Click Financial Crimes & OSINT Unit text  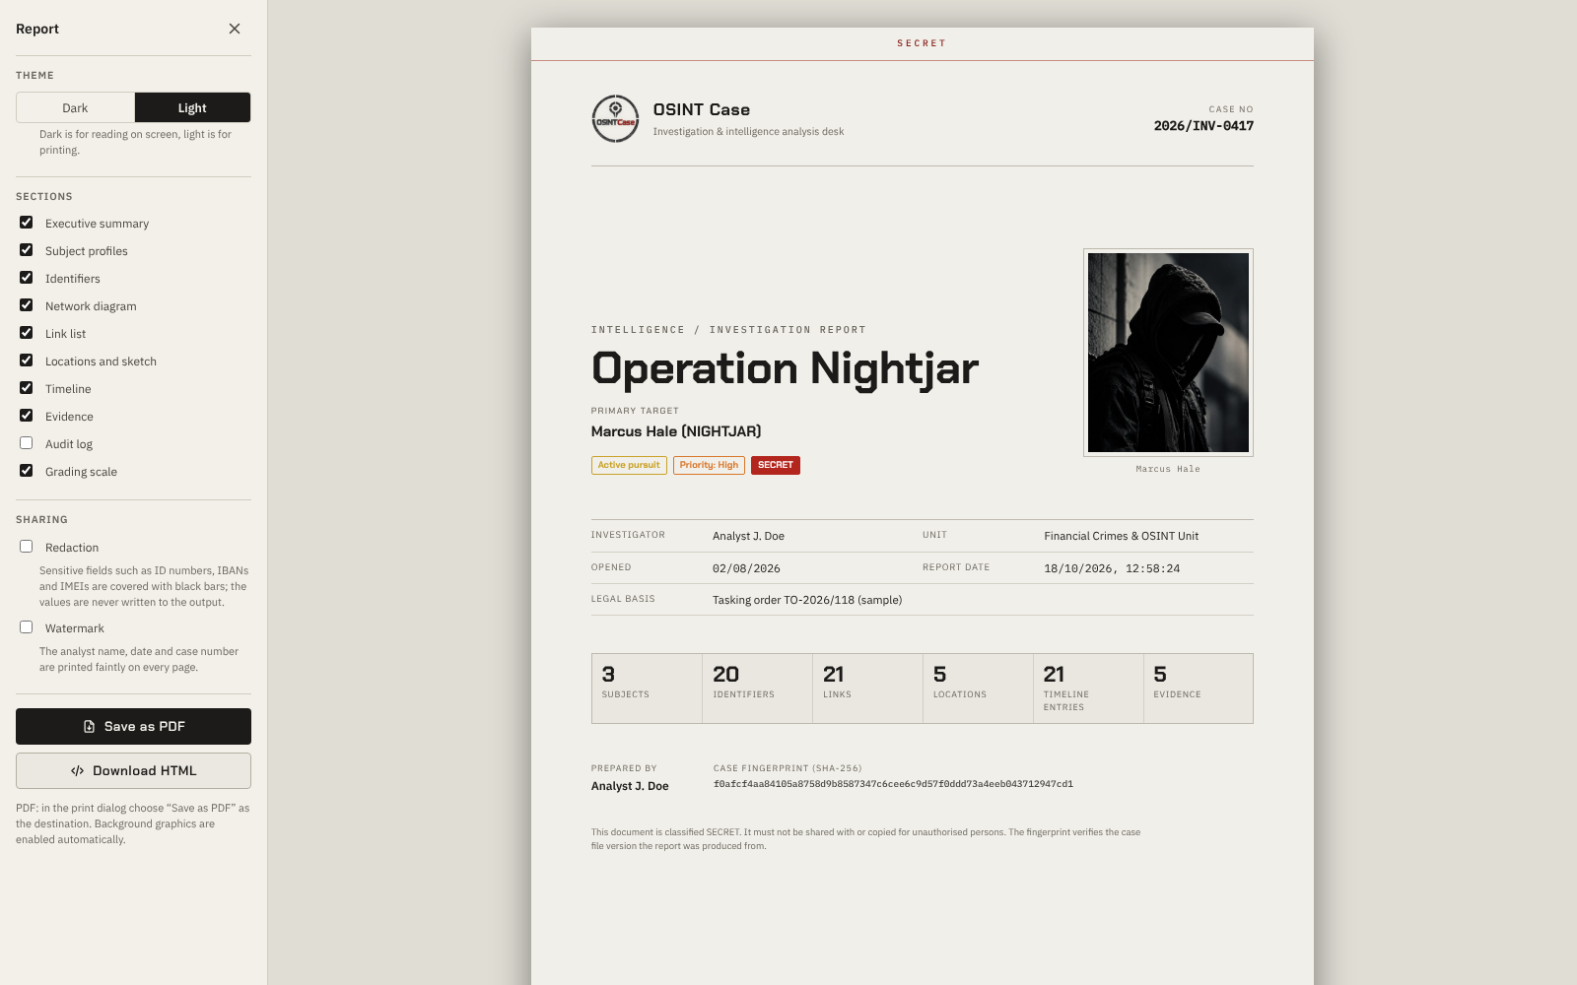tap(1121, 536)
